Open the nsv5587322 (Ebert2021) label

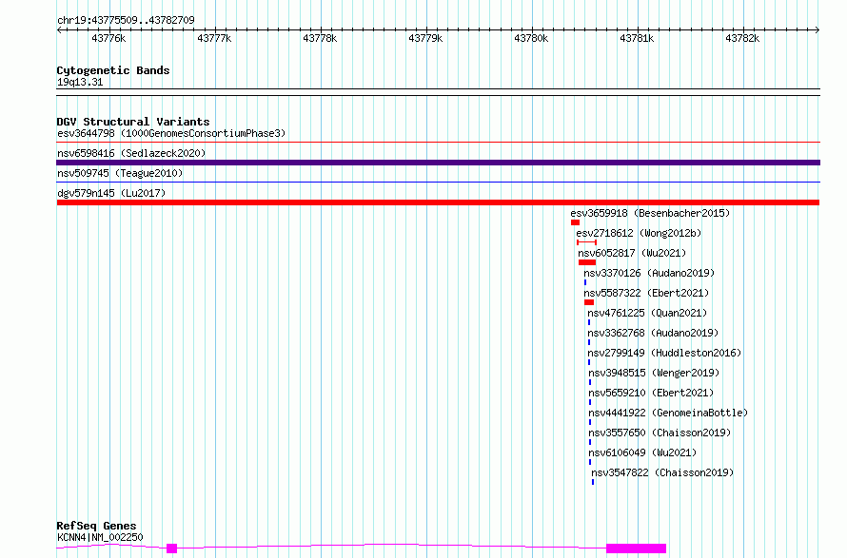(x=646, y=293)
